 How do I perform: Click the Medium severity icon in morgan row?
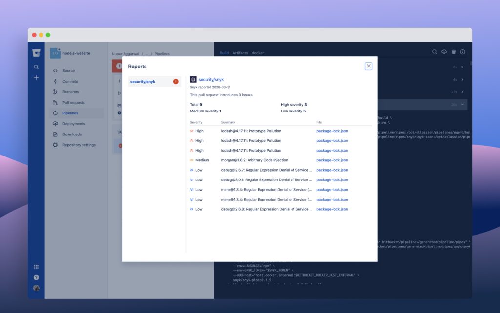click(x=191, y=160)
